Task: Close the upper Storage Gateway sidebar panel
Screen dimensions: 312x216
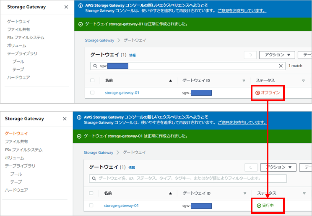Action: pos(66,7)
